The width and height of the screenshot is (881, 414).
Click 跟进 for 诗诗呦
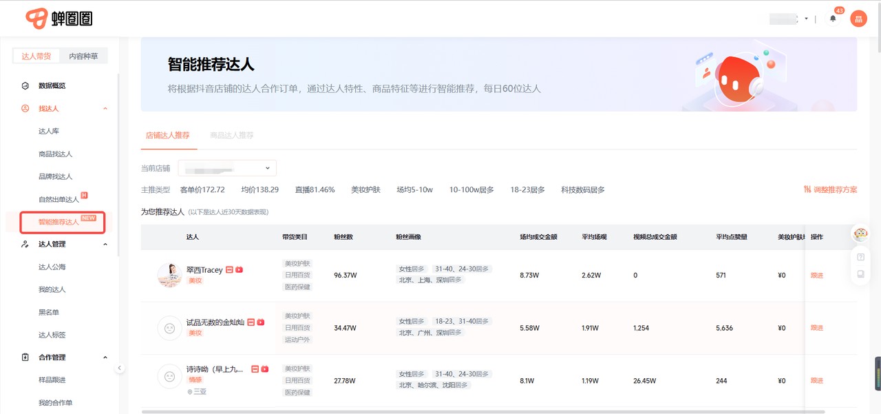tap(817, 380)
